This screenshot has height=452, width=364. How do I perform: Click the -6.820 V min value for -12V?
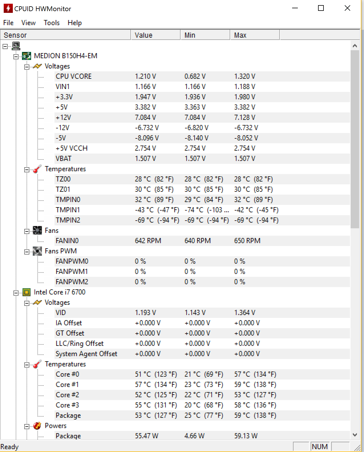click(x=197, y=128)
